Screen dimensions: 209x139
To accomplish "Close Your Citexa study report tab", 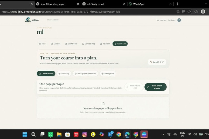I will click(x=78, y=4).
